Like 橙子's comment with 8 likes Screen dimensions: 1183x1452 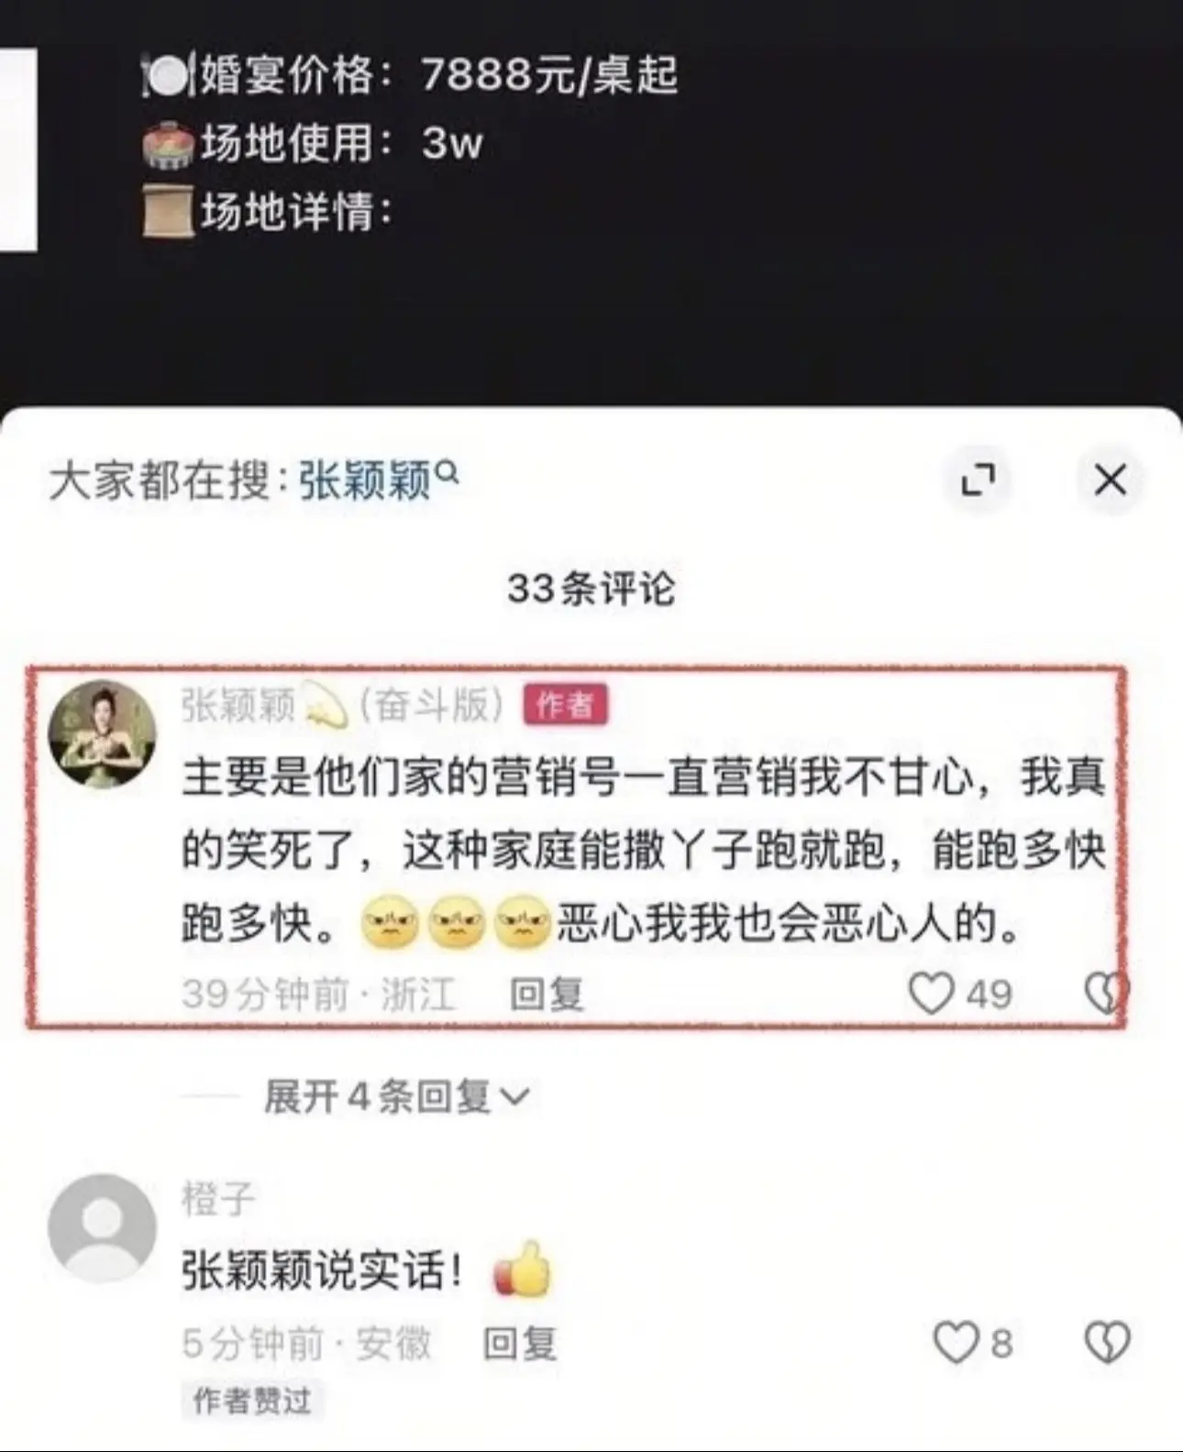955,1343
